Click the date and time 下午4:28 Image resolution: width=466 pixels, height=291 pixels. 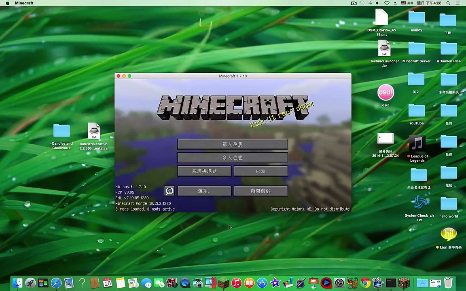point(429,3)
